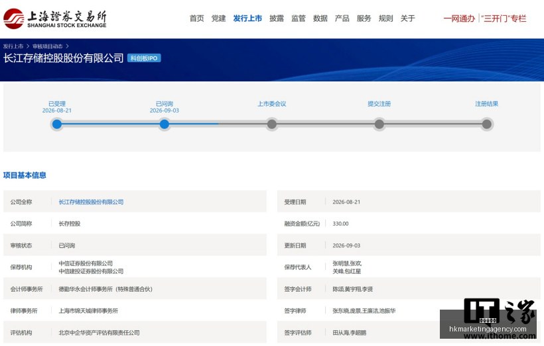
Task: Click the financing amount value 330.00
Action: click(340, 224)
